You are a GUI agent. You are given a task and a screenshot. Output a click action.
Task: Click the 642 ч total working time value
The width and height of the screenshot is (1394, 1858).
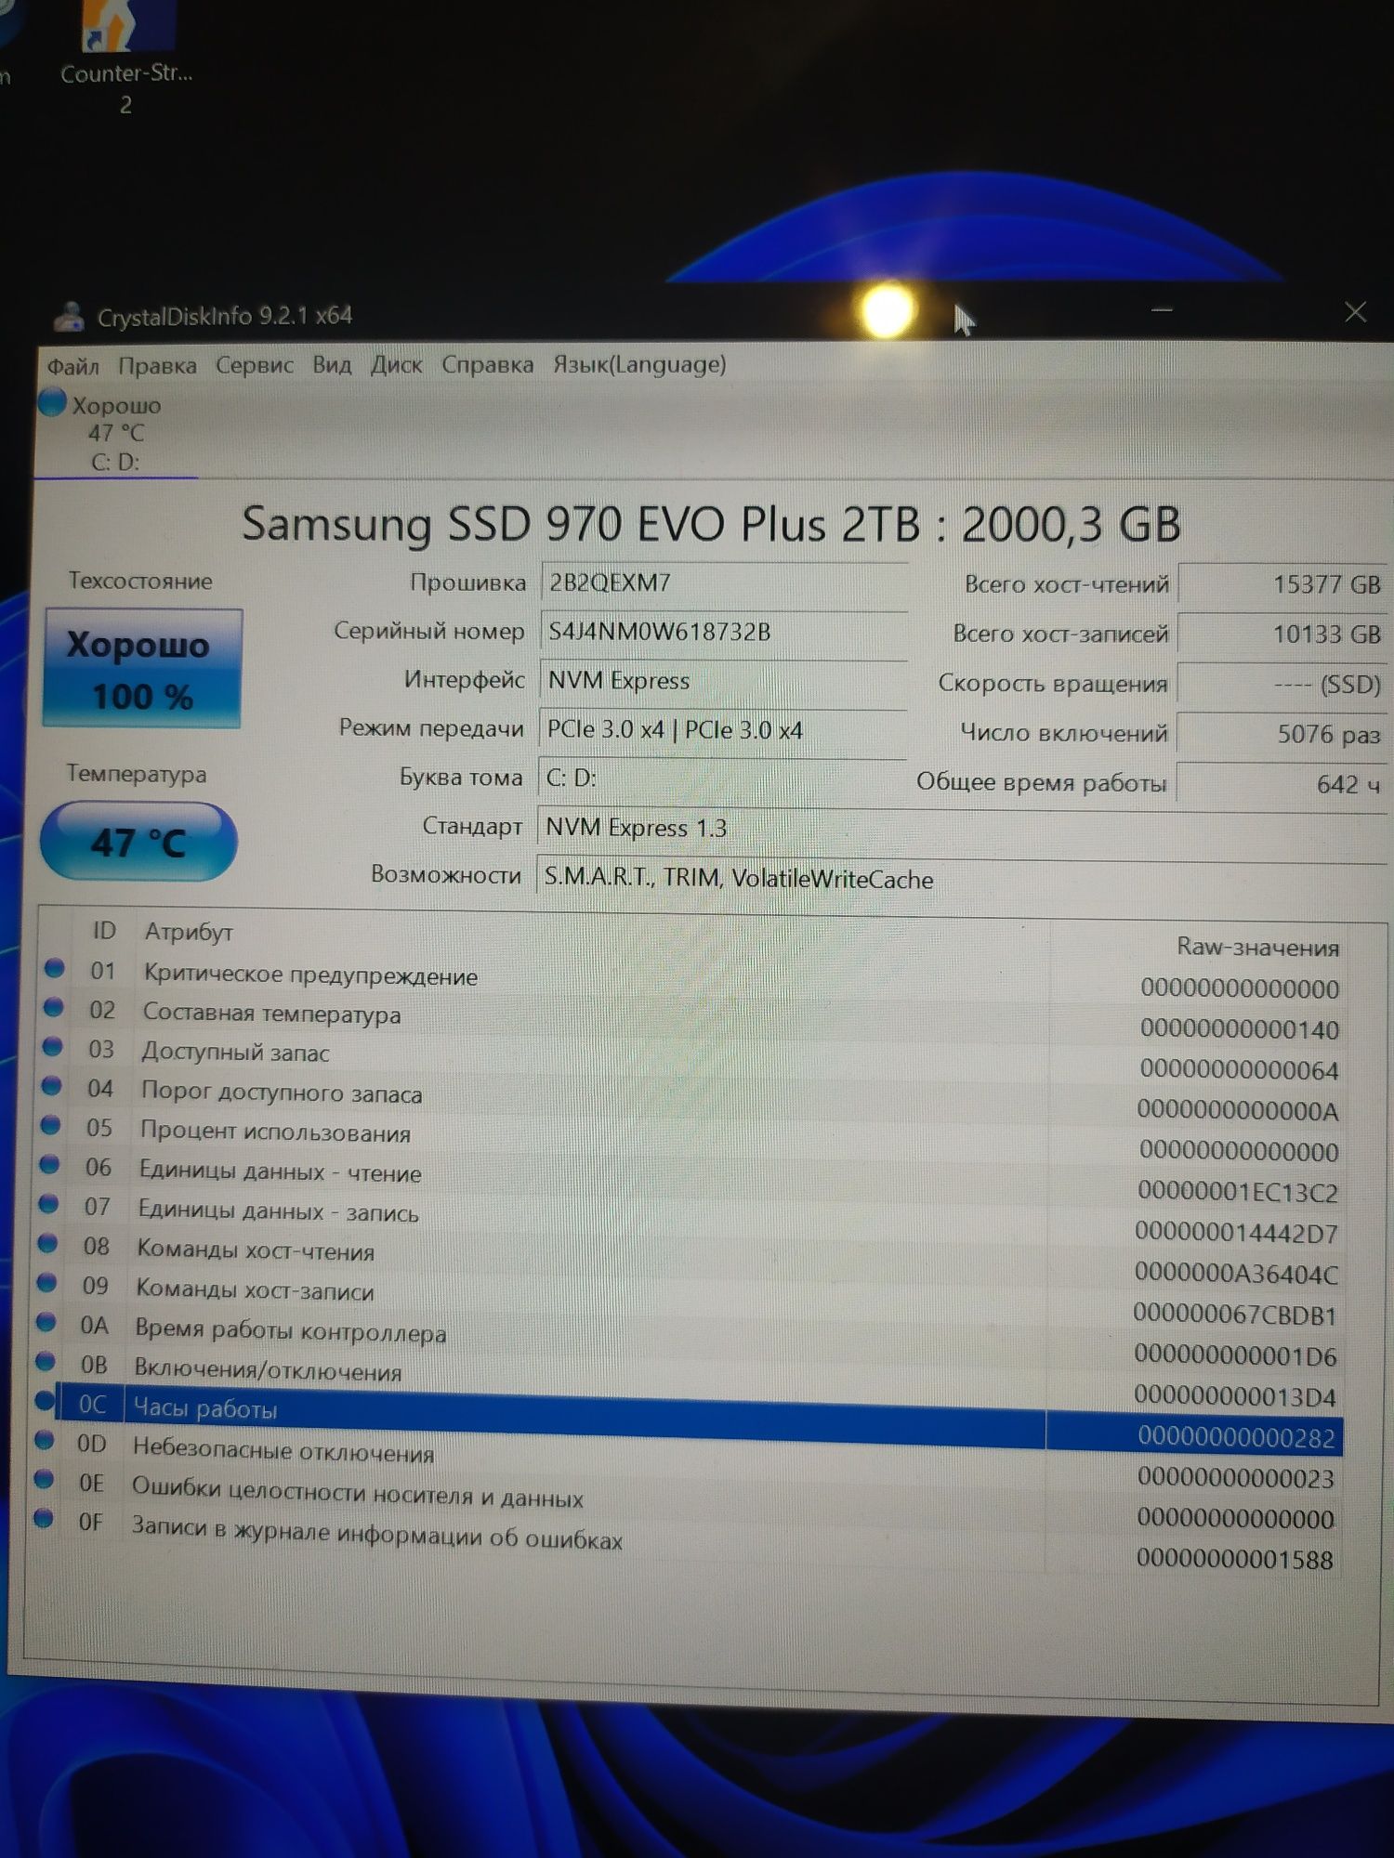[x=1281, y=784]
